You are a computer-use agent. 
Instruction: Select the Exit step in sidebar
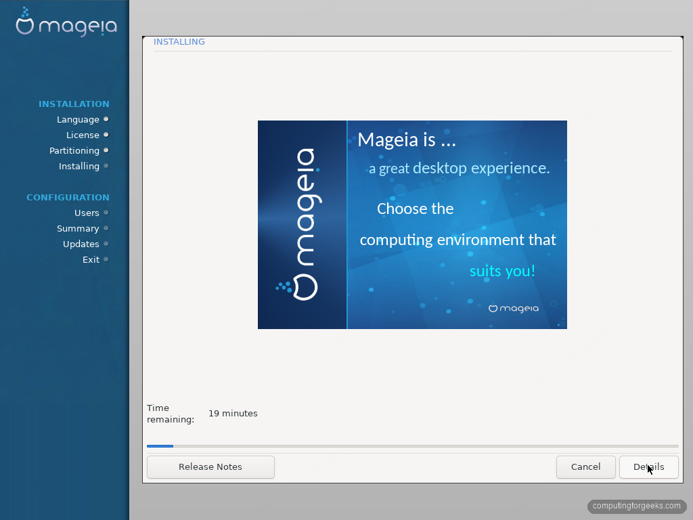91,259
